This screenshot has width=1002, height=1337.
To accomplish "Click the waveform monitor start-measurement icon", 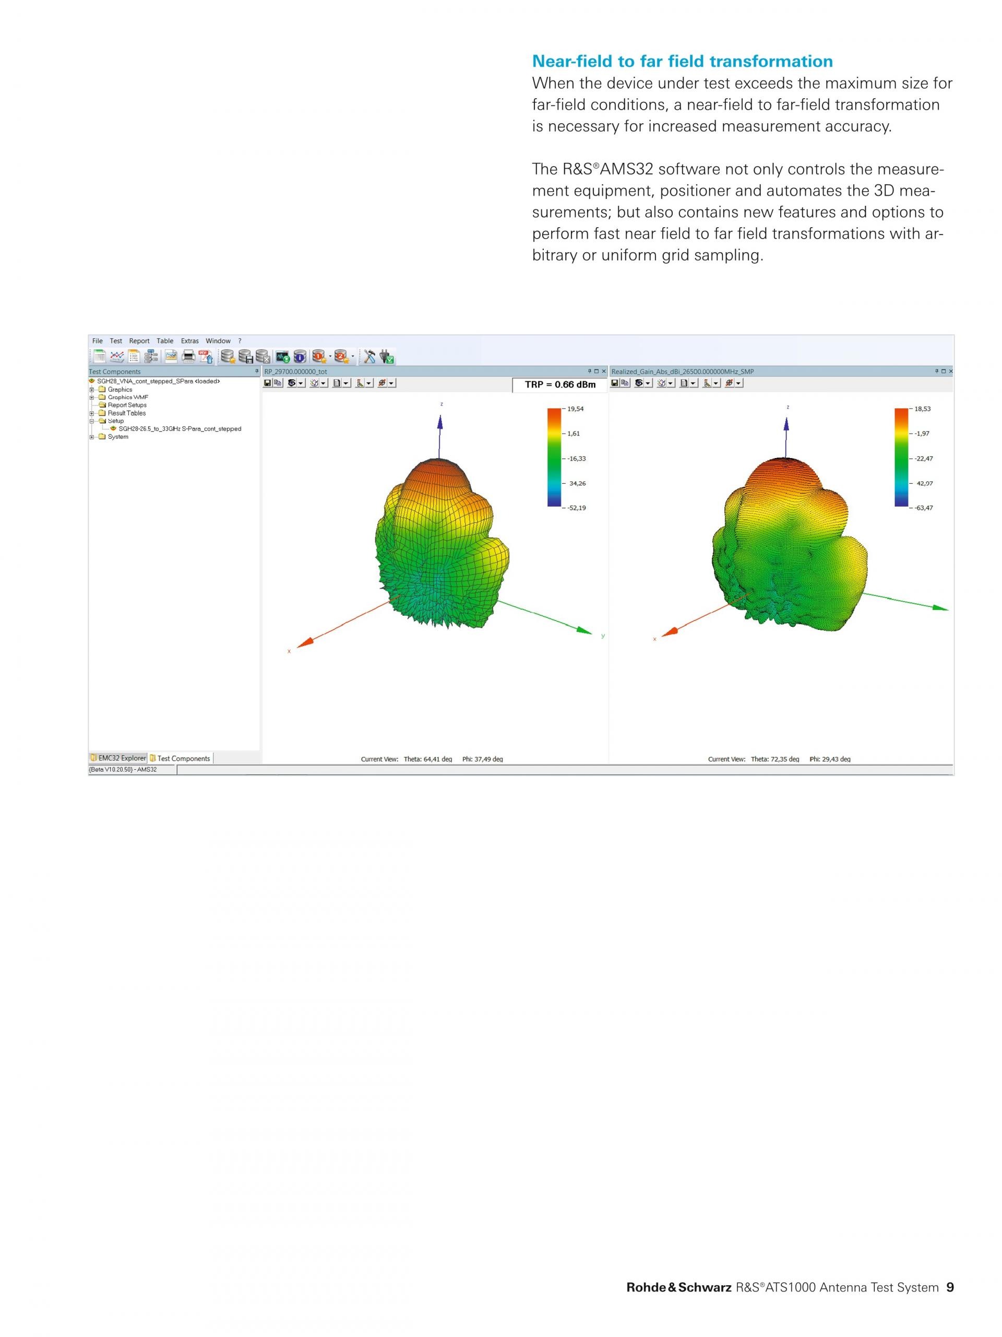I will click(x=283, y=357).
